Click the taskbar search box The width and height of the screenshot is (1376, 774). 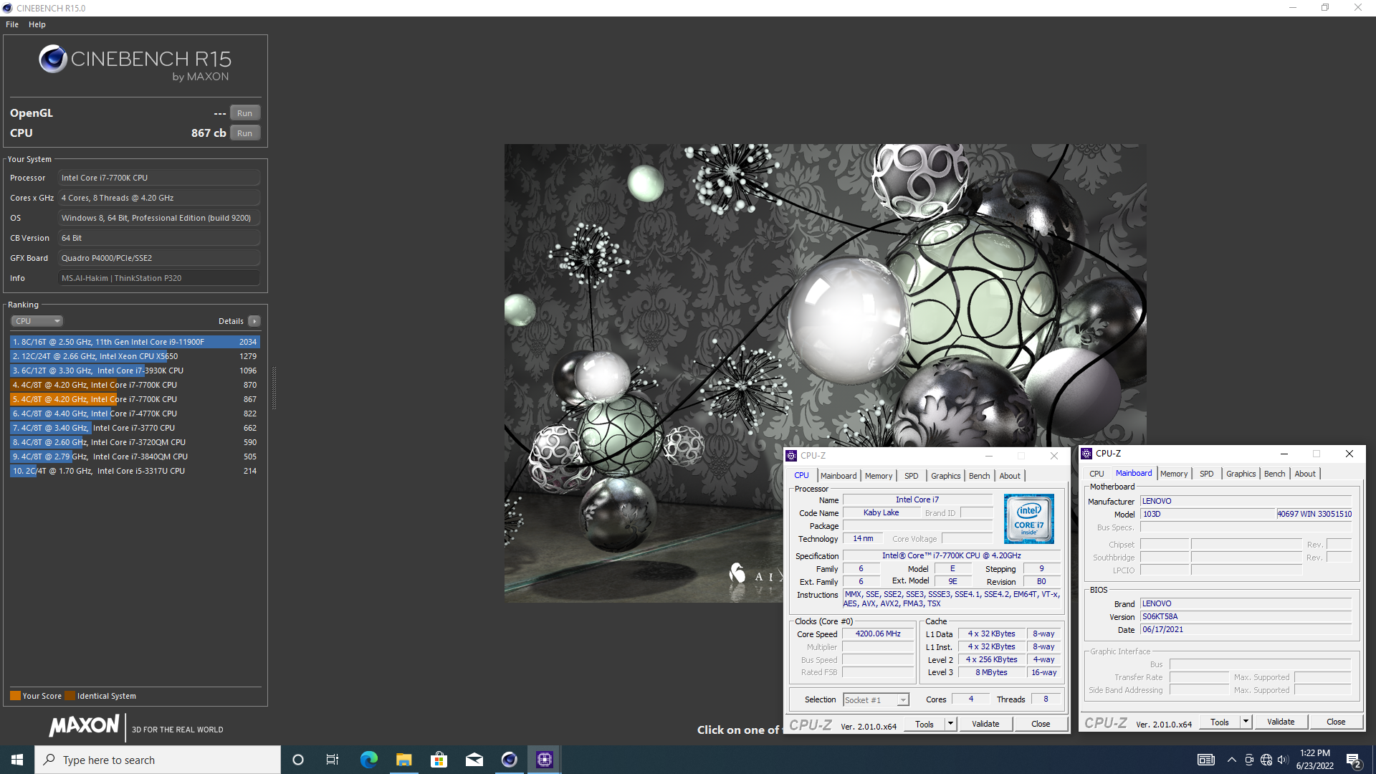pyautogui.click(x=158, y=760)
